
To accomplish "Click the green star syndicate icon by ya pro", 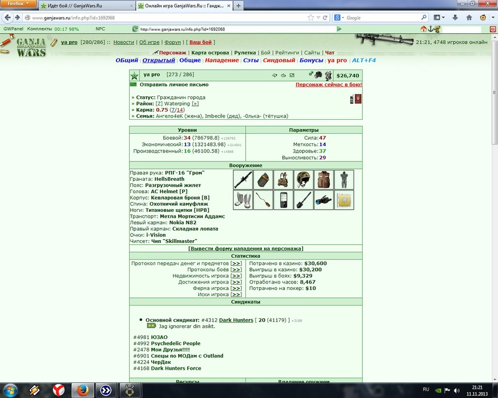I will coord(134,75).
